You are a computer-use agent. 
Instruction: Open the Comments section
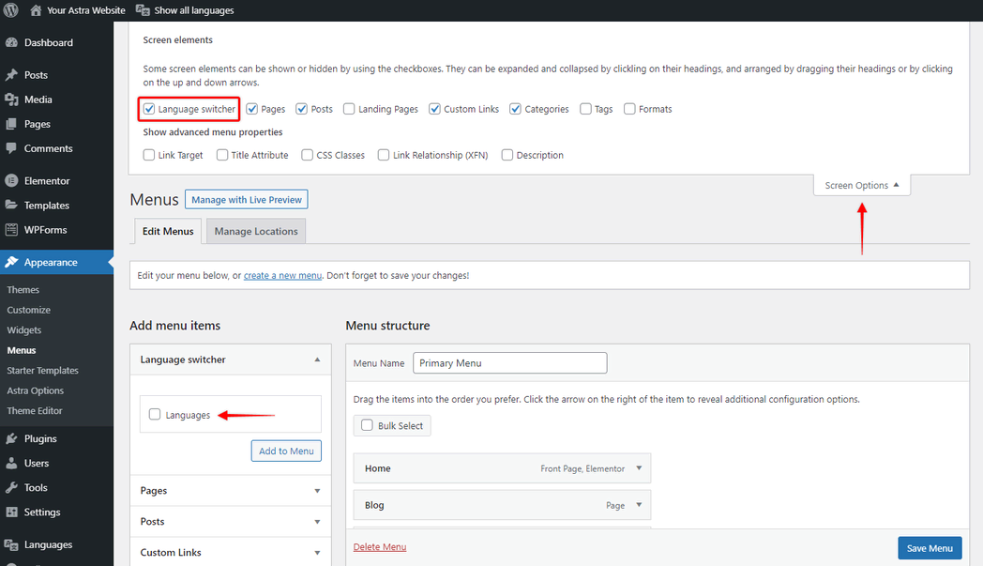point(47,148)
